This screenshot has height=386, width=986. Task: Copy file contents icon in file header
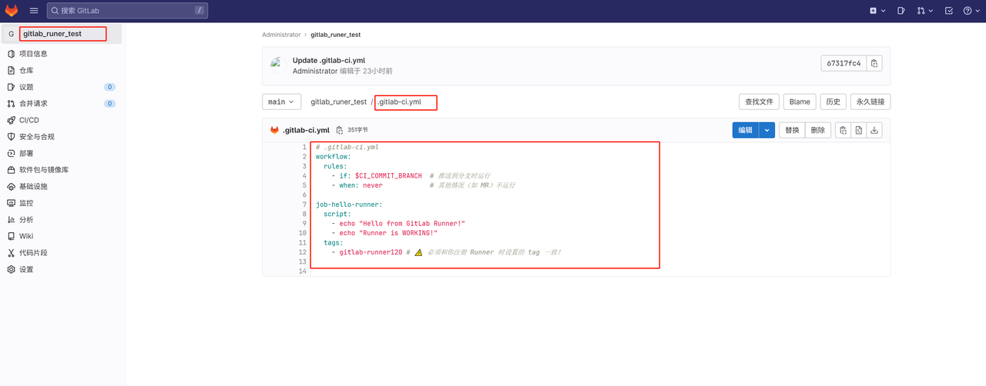pos(843,131)
